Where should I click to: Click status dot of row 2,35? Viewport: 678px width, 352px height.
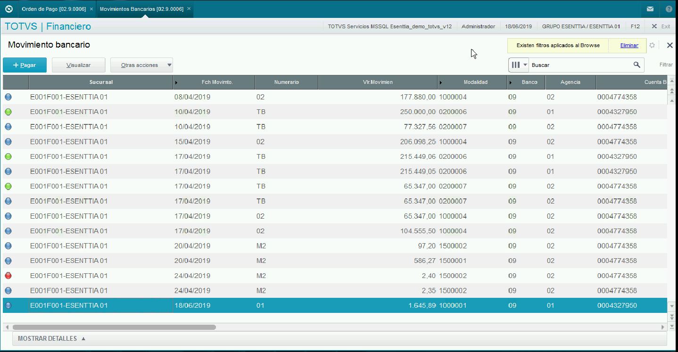pyautogui.click(x=8, y=291)
